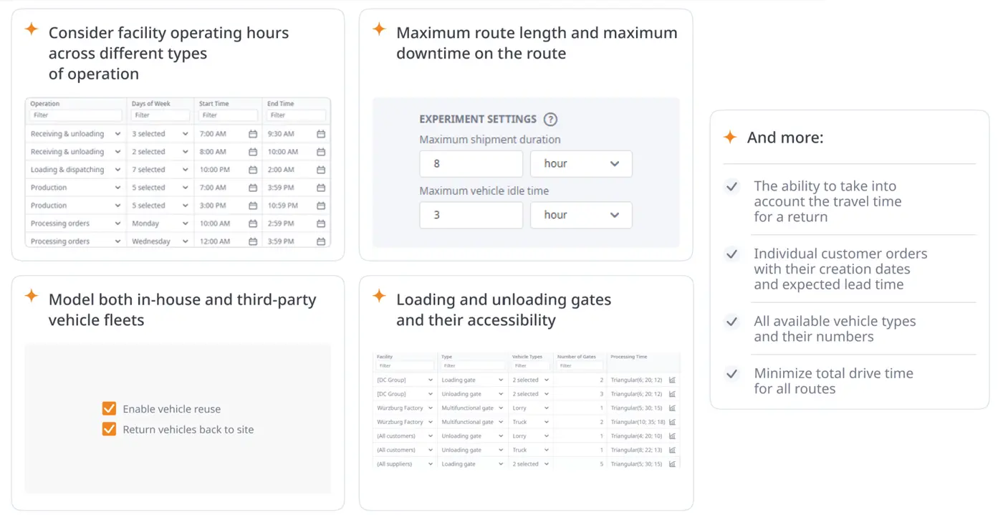
Task: Open the Würzburg Factory Lorry facility dropdown
Action: pos(405,408)
